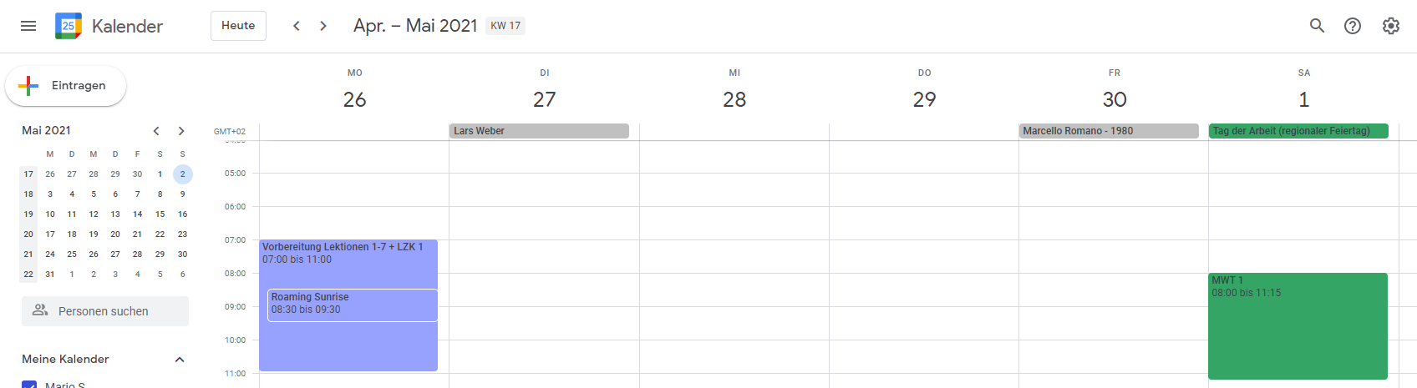Open the settings gear menu
The height and width of the screenshot is (388, 1417).
pyautogui.click(x=1390, y=26)
